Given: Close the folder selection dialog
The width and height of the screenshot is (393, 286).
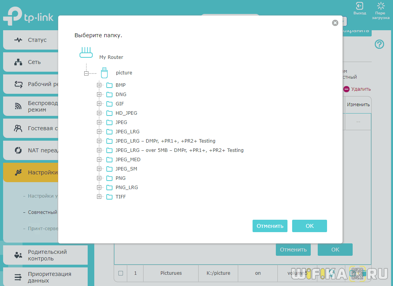Looking at the screenshot, I should [335, 23].
